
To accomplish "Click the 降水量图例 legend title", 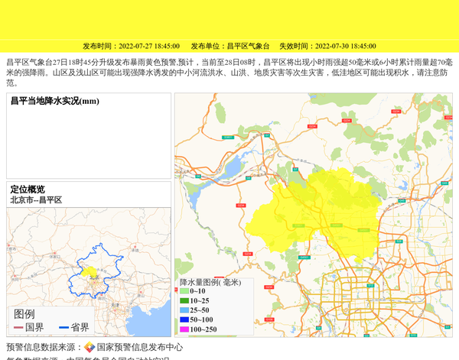I will (x=210, y=282).
